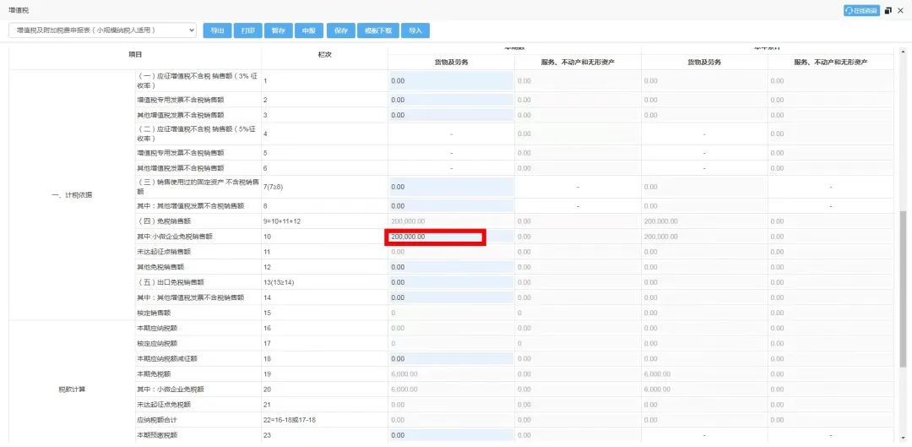Click row 20 本年累计 value 6,000.00
This screenshot has width=912, height=447.
tap(657, 390)
